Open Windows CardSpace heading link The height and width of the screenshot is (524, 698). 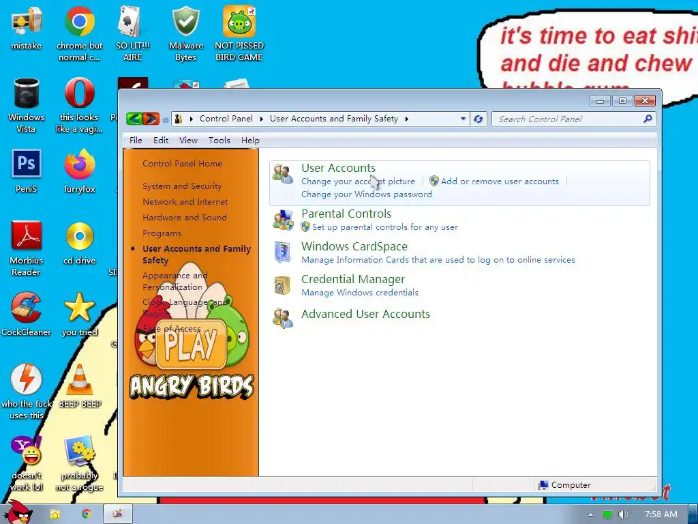tap(354, 246)
